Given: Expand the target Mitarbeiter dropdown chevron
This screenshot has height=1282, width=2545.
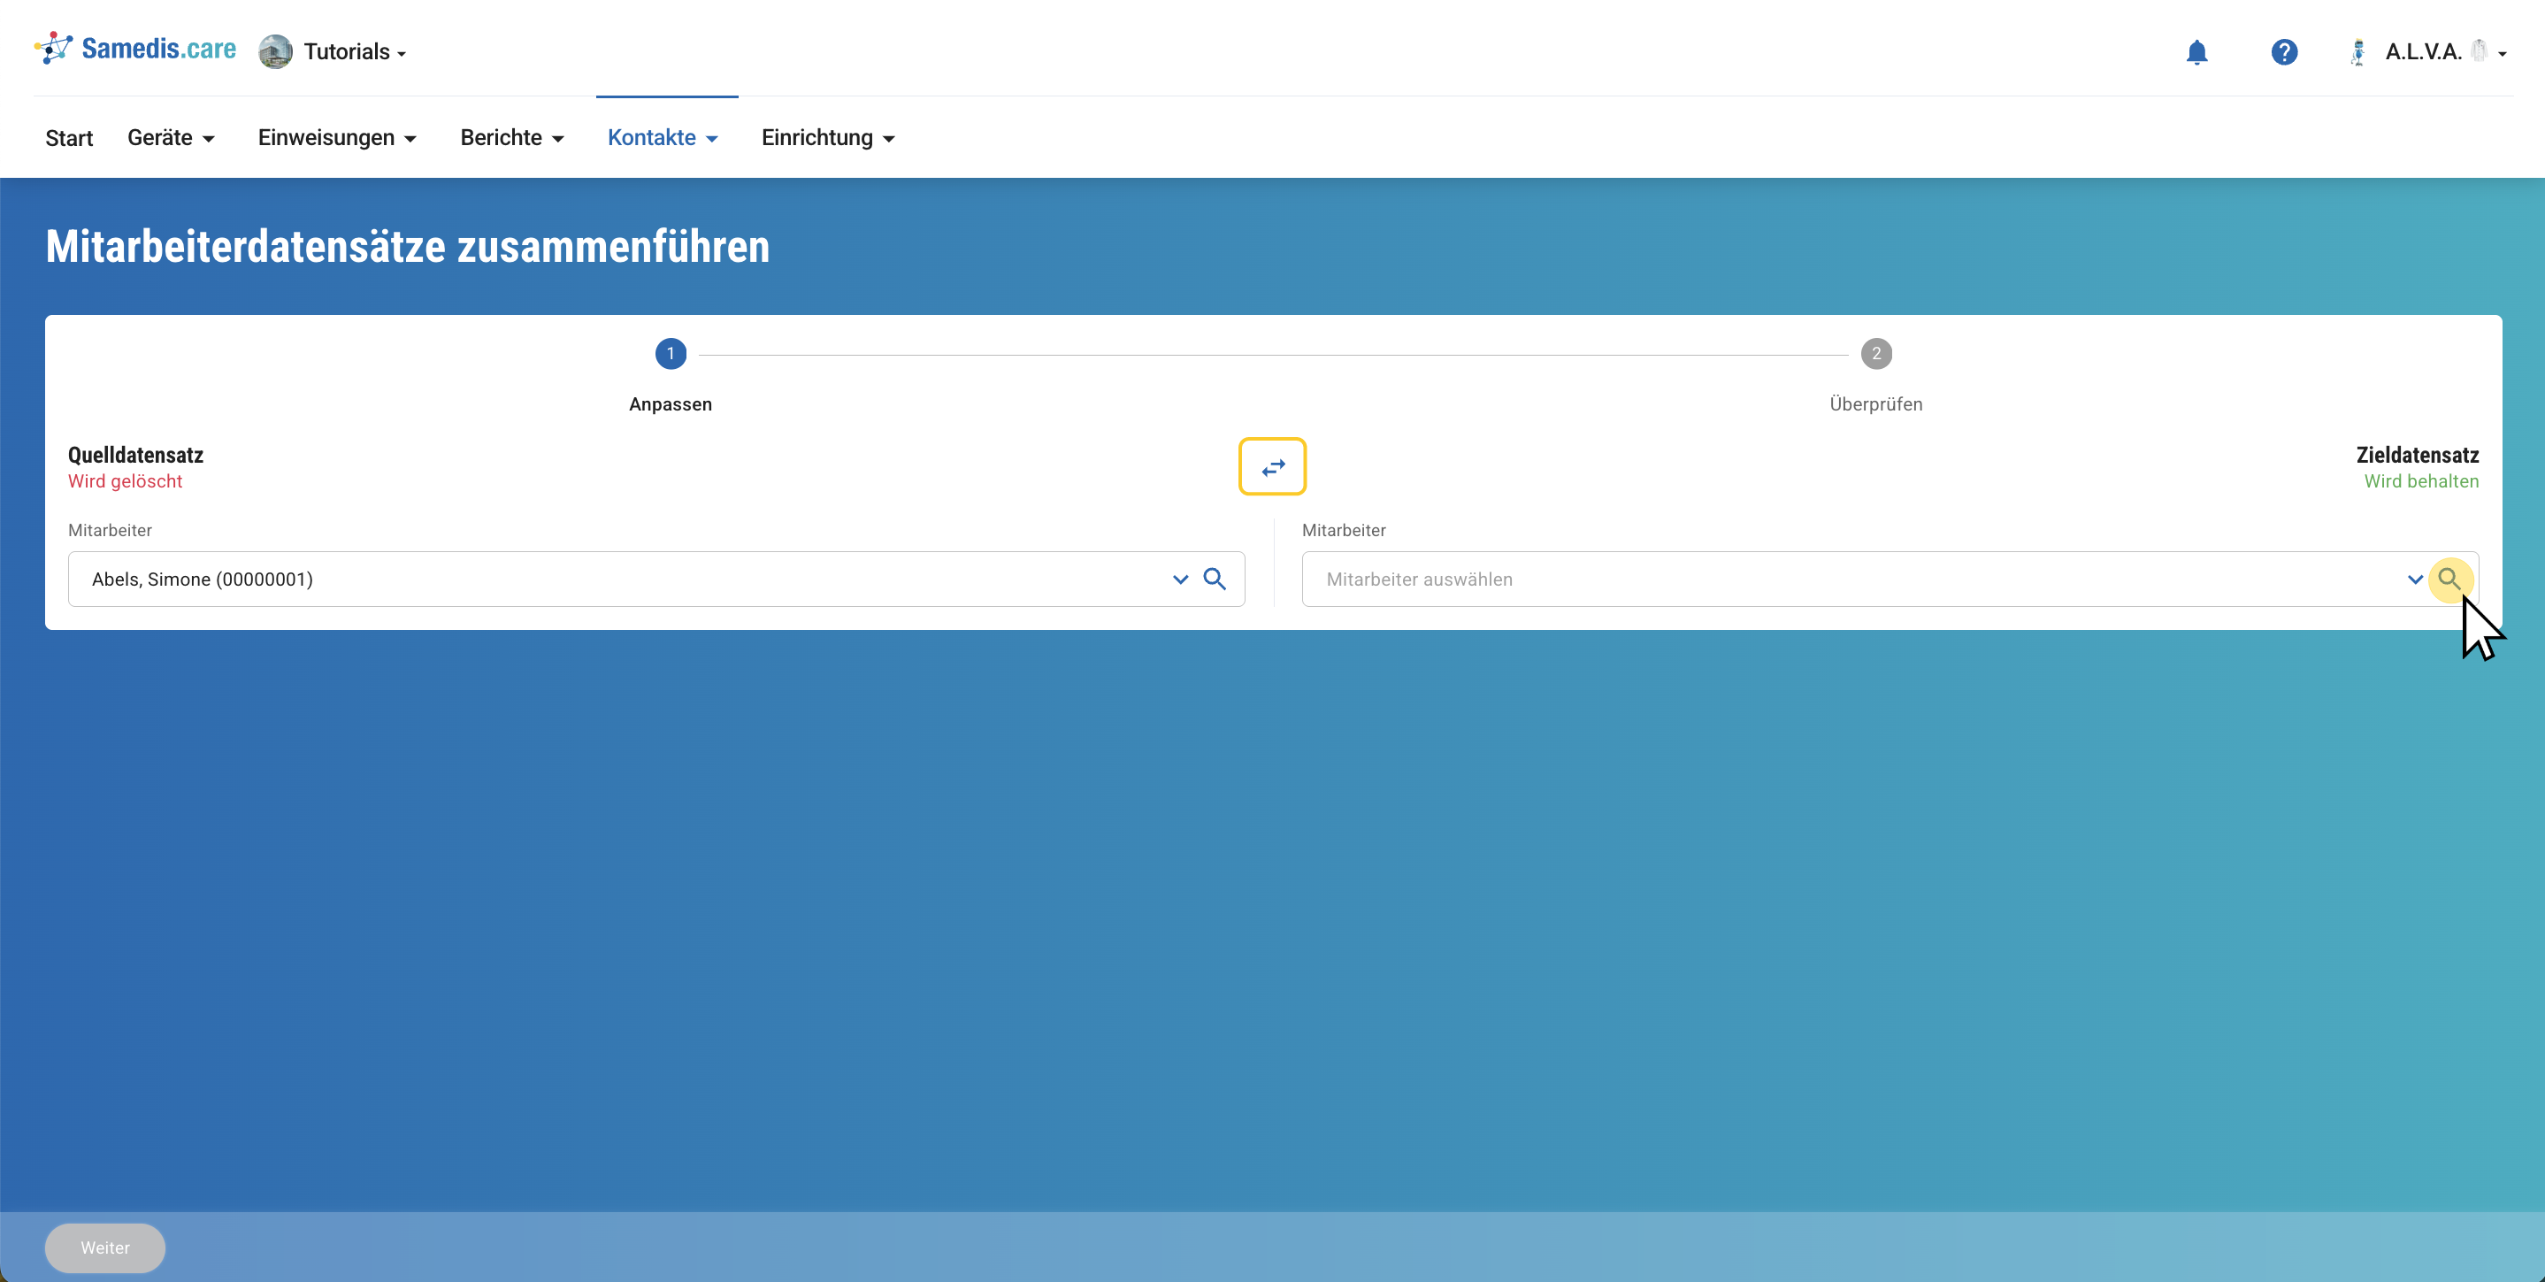Looking at the screenshot, I should pos(2415,580).
